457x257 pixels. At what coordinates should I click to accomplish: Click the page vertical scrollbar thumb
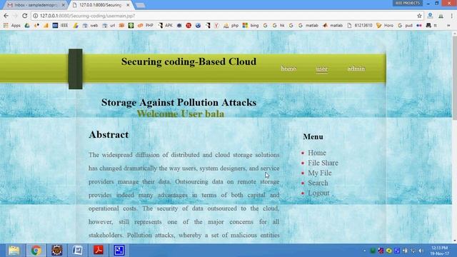(x=454, y=77)
